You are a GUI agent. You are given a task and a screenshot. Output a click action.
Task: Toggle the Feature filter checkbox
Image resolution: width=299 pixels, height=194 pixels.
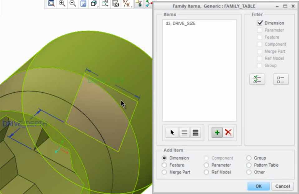point(259,37)
